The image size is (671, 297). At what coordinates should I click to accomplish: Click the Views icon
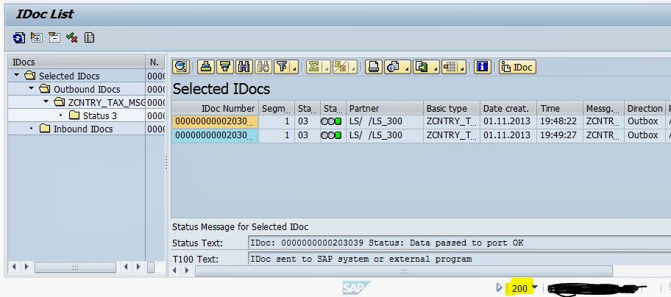pyautogui.click(x=392, y=67)
